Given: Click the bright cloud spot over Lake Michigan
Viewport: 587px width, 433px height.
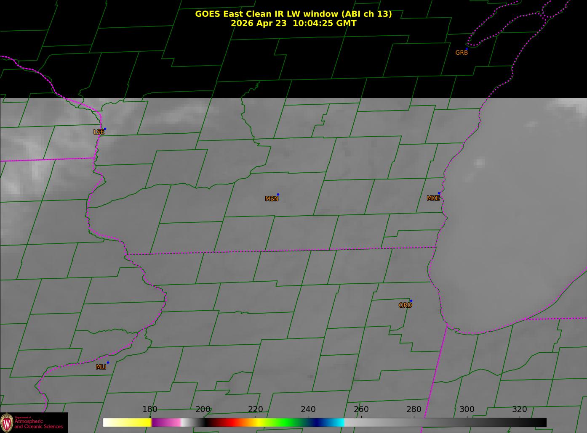Looking at the screenshot, I should pyautogui.click(x=480, y=162).
